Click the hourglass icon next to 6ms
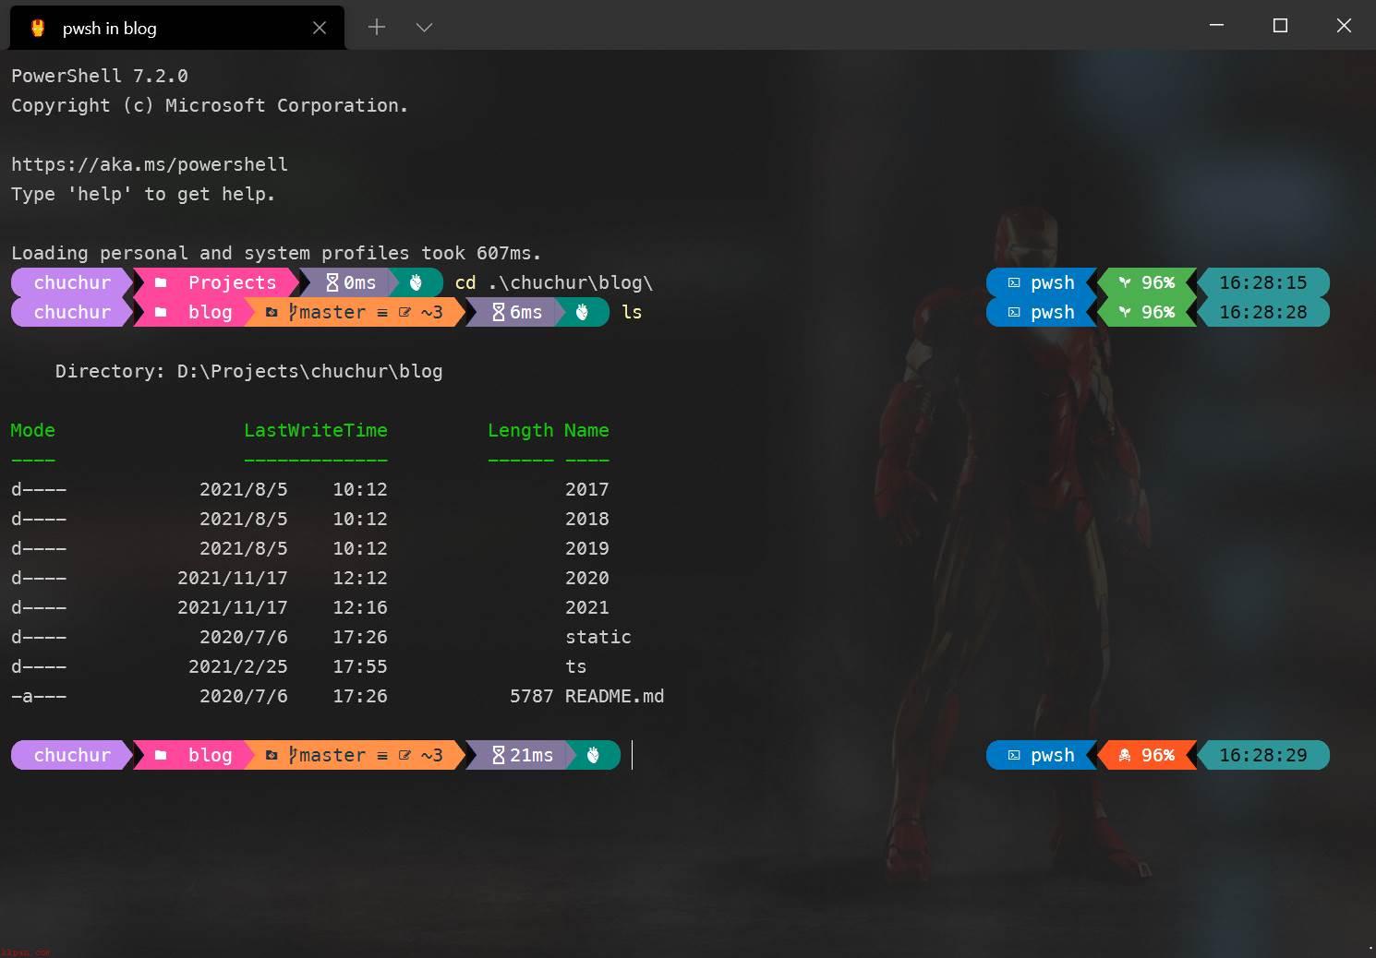The height and width of the screenshot is (958, 1376). point(499,312)
